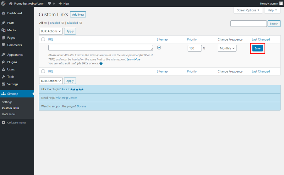This screenshot has width=284, height=175.
Task: Click the top Apply button
Action: point(70,31)
